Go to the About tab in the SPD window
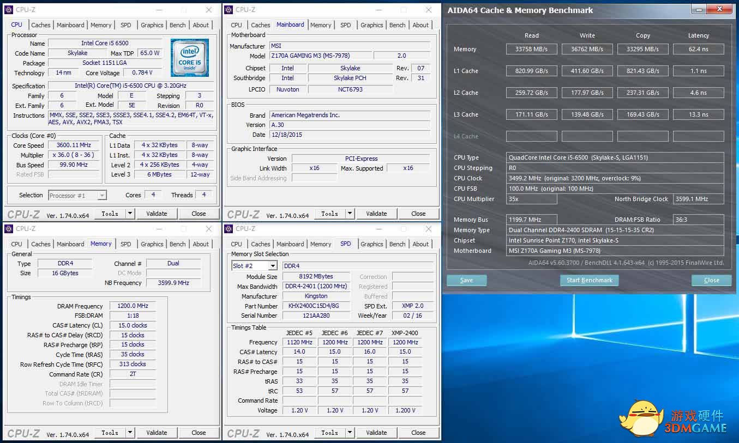This screenshot has height=443, width=739. [420, 244]
